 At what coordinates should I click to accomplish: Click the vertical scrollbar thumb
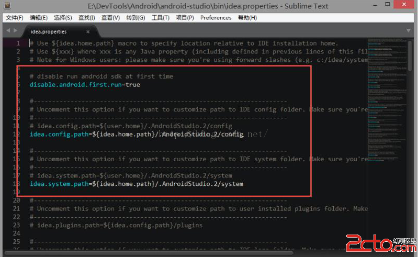(x=410, y=55)
